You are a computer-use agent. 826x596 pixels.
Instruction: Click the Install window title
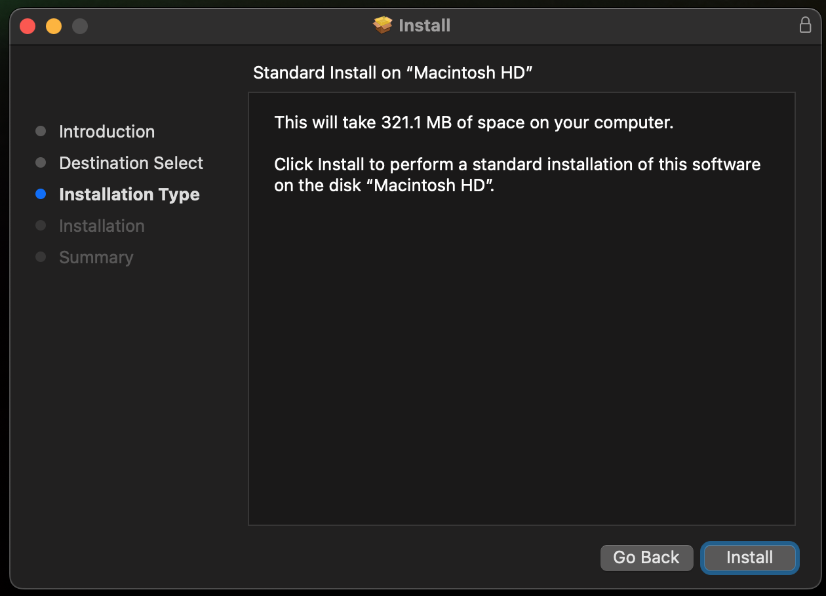[x=423, y=25]
